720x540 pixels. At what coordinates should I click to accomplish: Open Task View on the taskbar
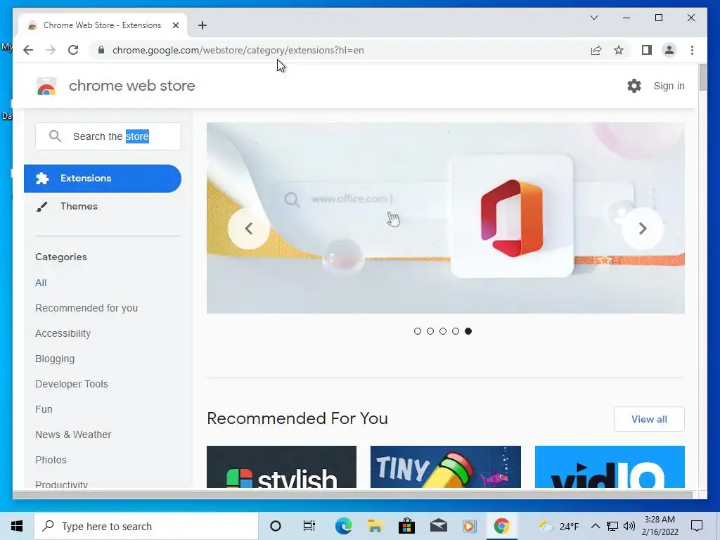(309, 526)
